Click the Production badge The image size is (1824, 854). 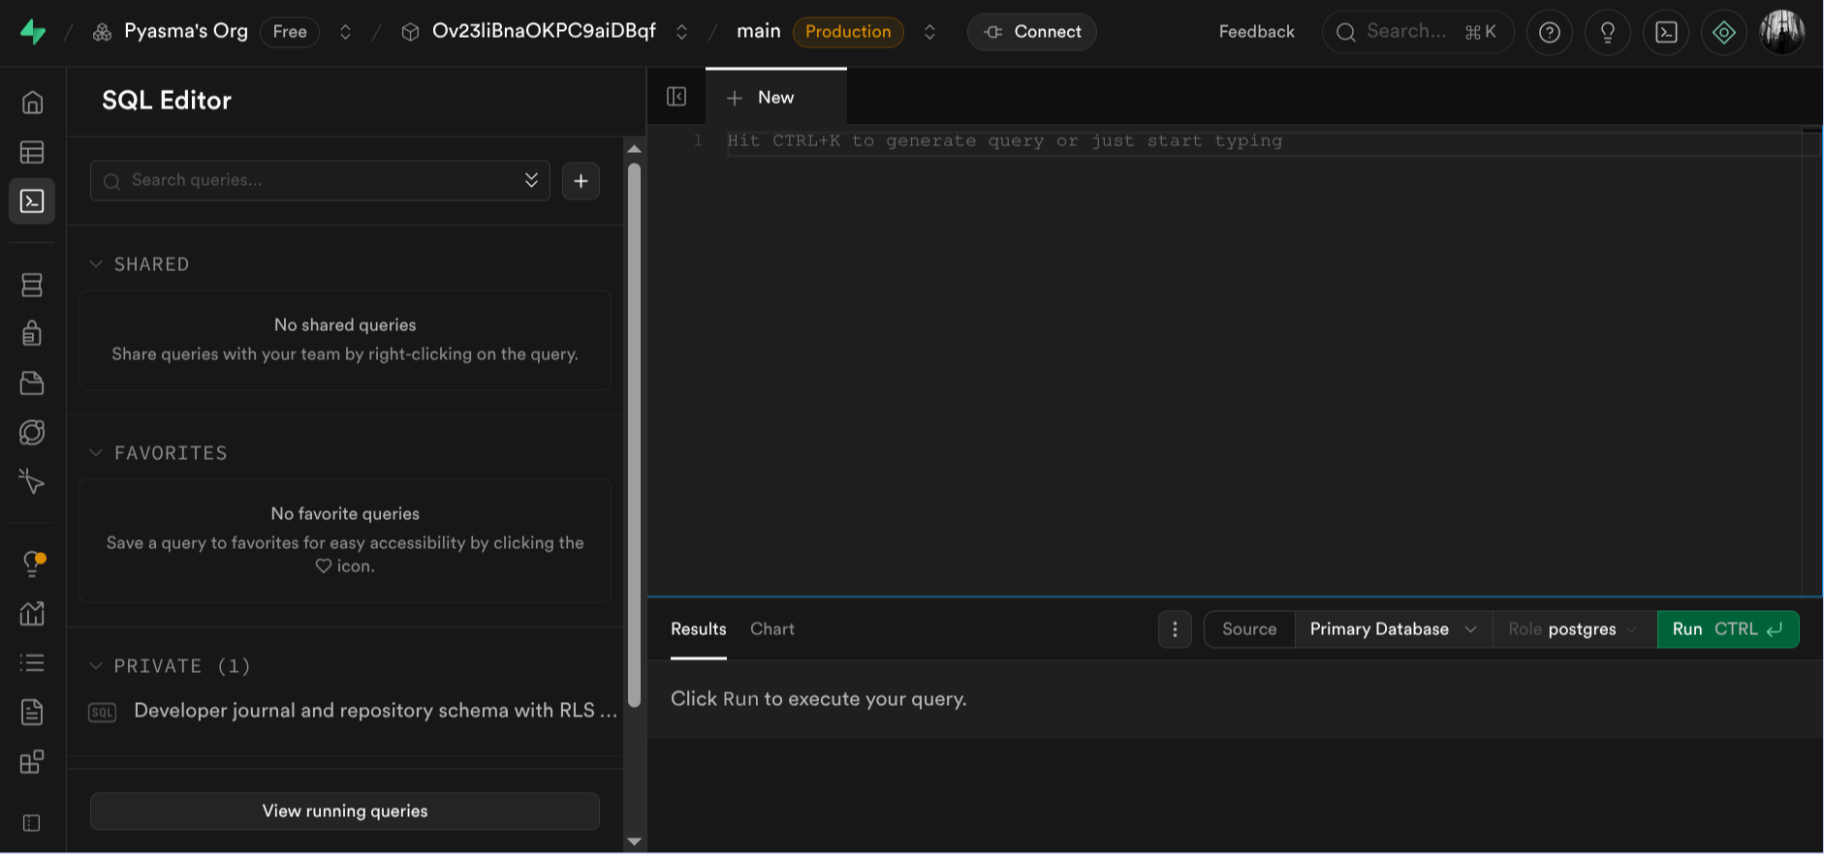848,32
